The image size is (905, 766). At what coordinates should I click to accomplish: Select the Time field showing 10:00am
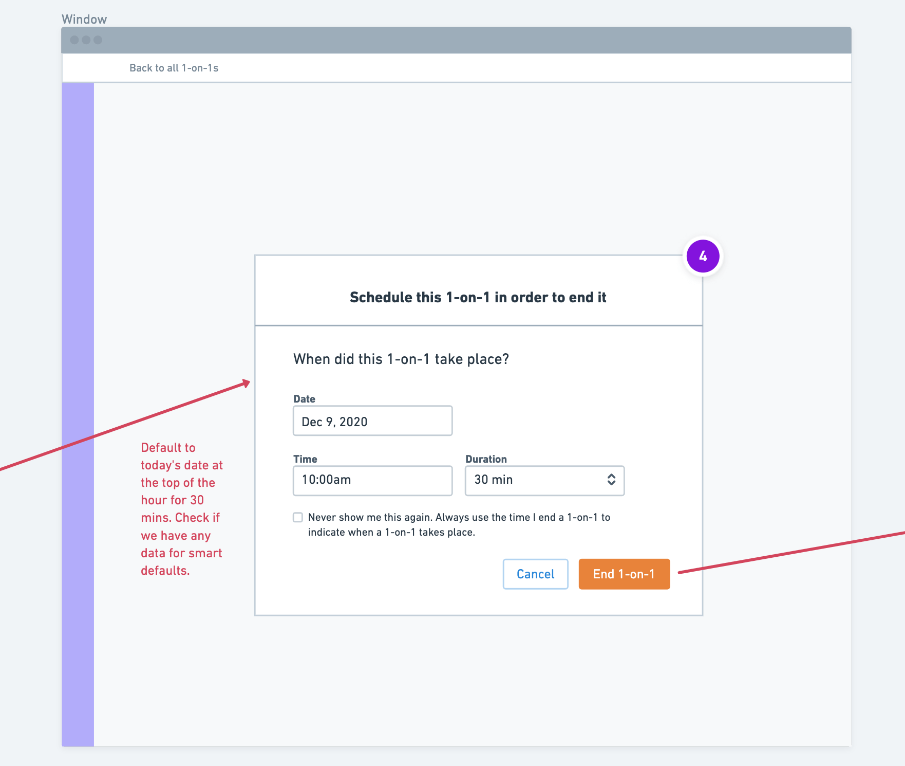tap(372, 480)
